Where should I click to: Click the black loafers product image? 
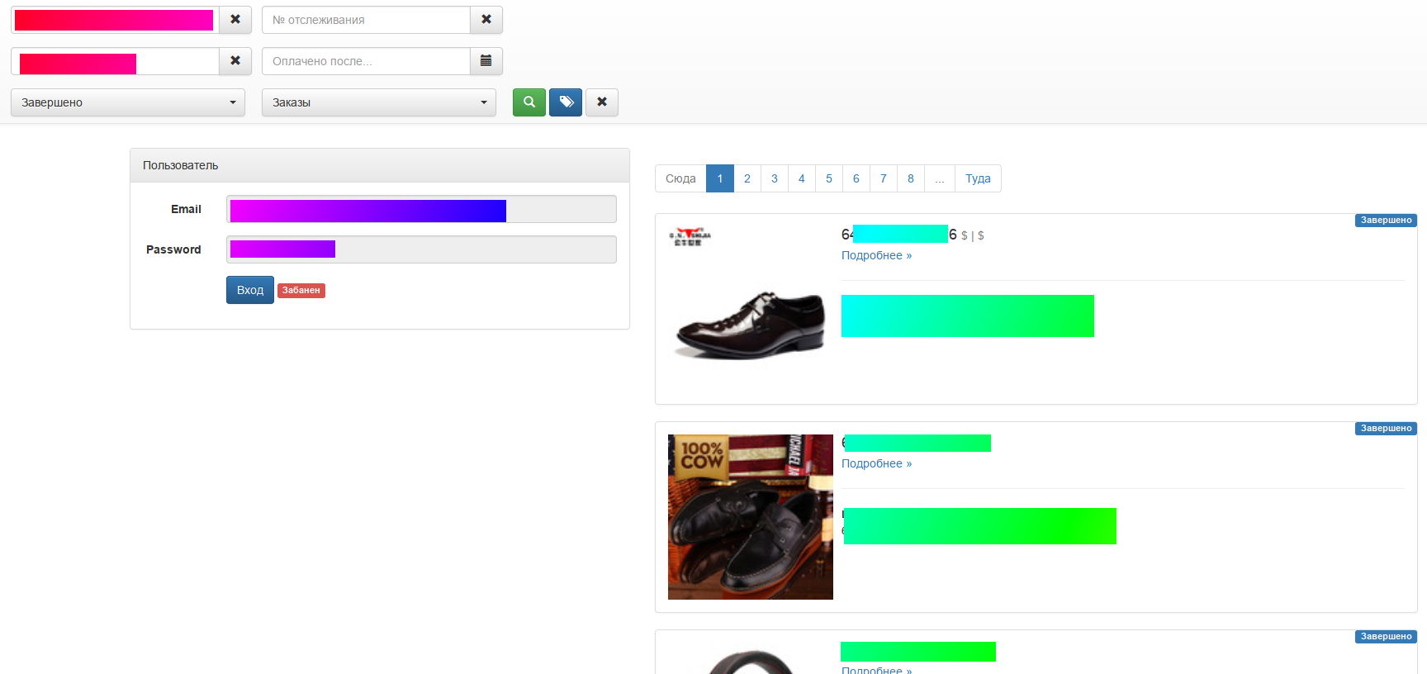[751, 517]
